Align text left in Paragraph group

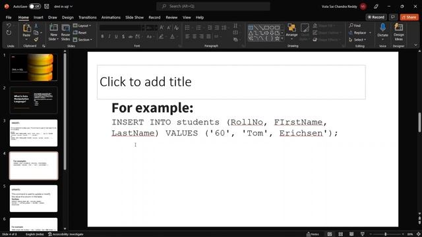pos(187,37)
